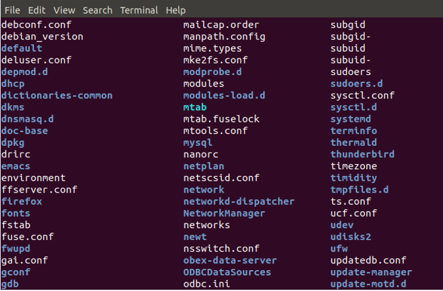Open the Search menu
The height and width of the screenshot is (291, 443).
97,10
